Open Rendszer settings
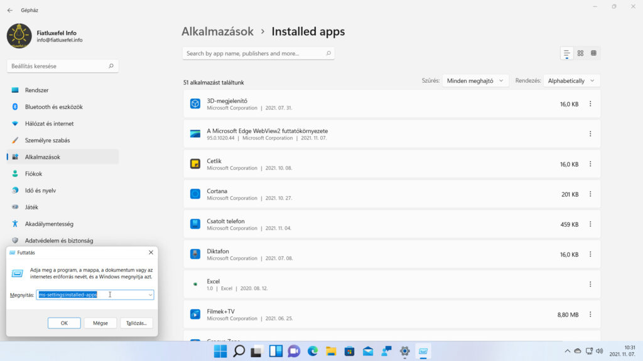 tap(63, 90)
